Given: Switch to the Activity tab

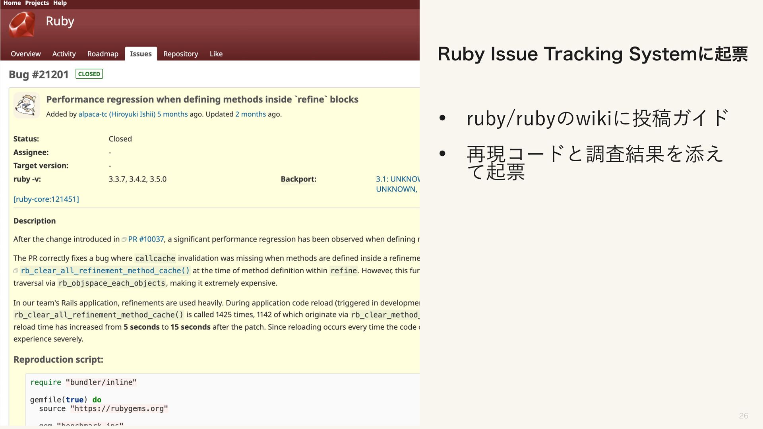Looking at the screenshot, I should tap(64, 54).
